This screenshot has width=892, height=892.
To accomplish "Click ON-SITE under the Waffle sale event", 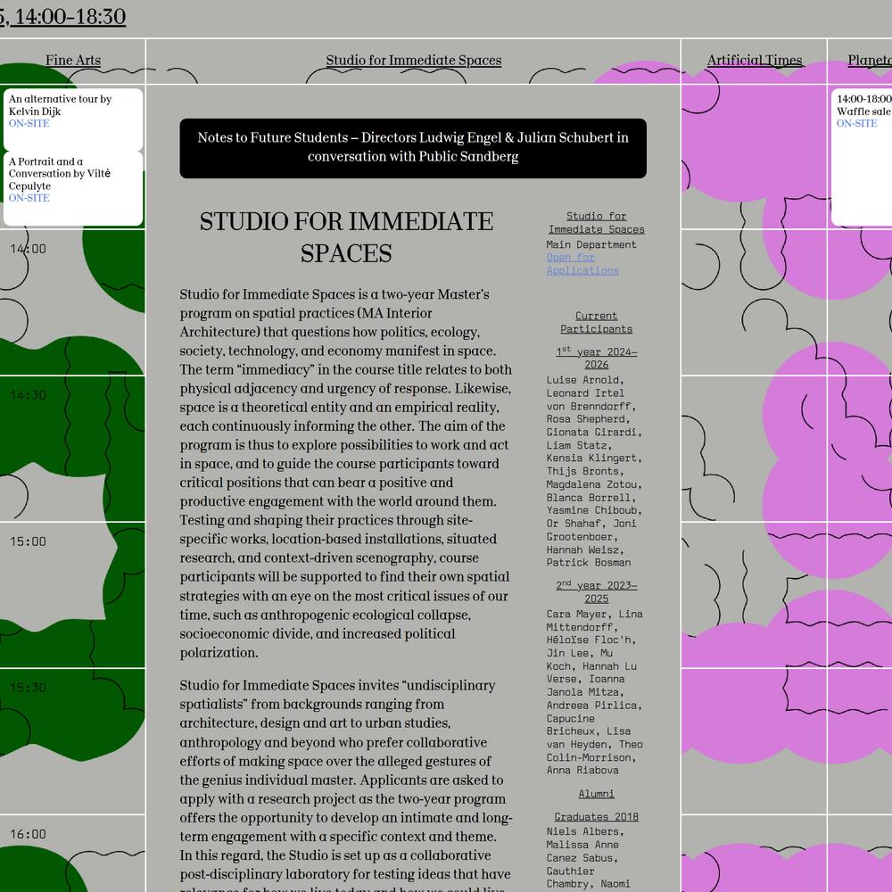I will point(856,124).
